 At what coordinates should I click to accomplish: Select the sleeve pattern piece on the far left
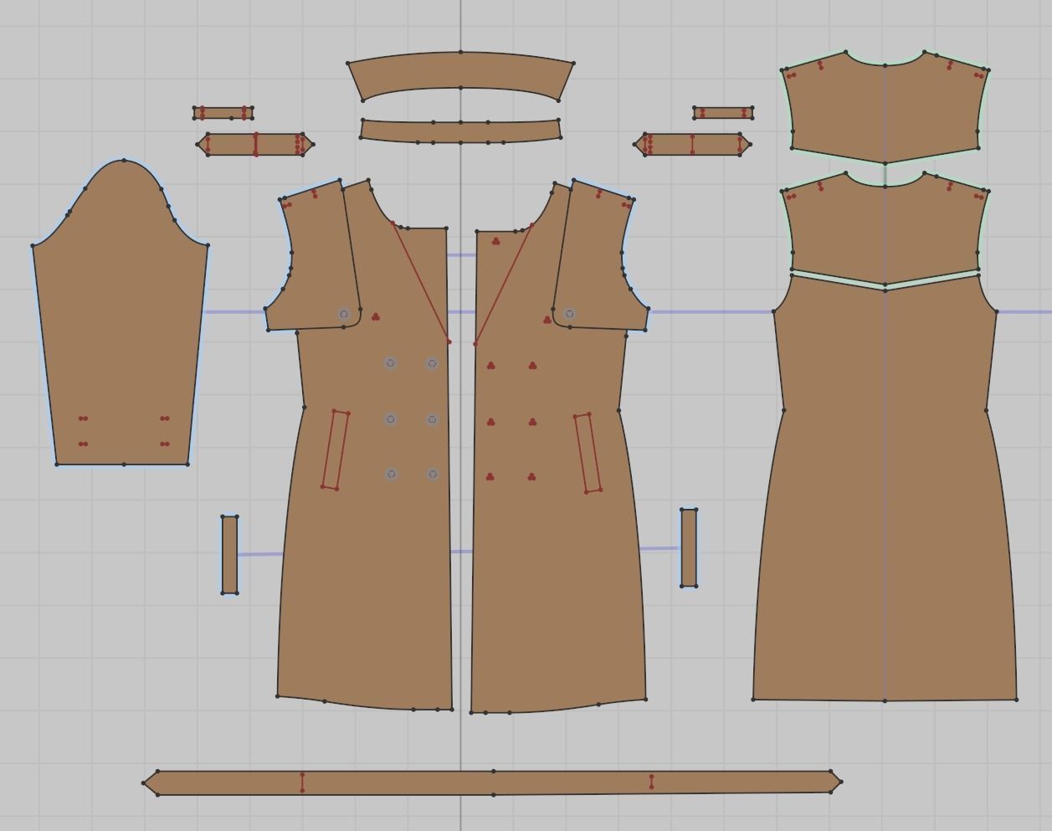117,335
